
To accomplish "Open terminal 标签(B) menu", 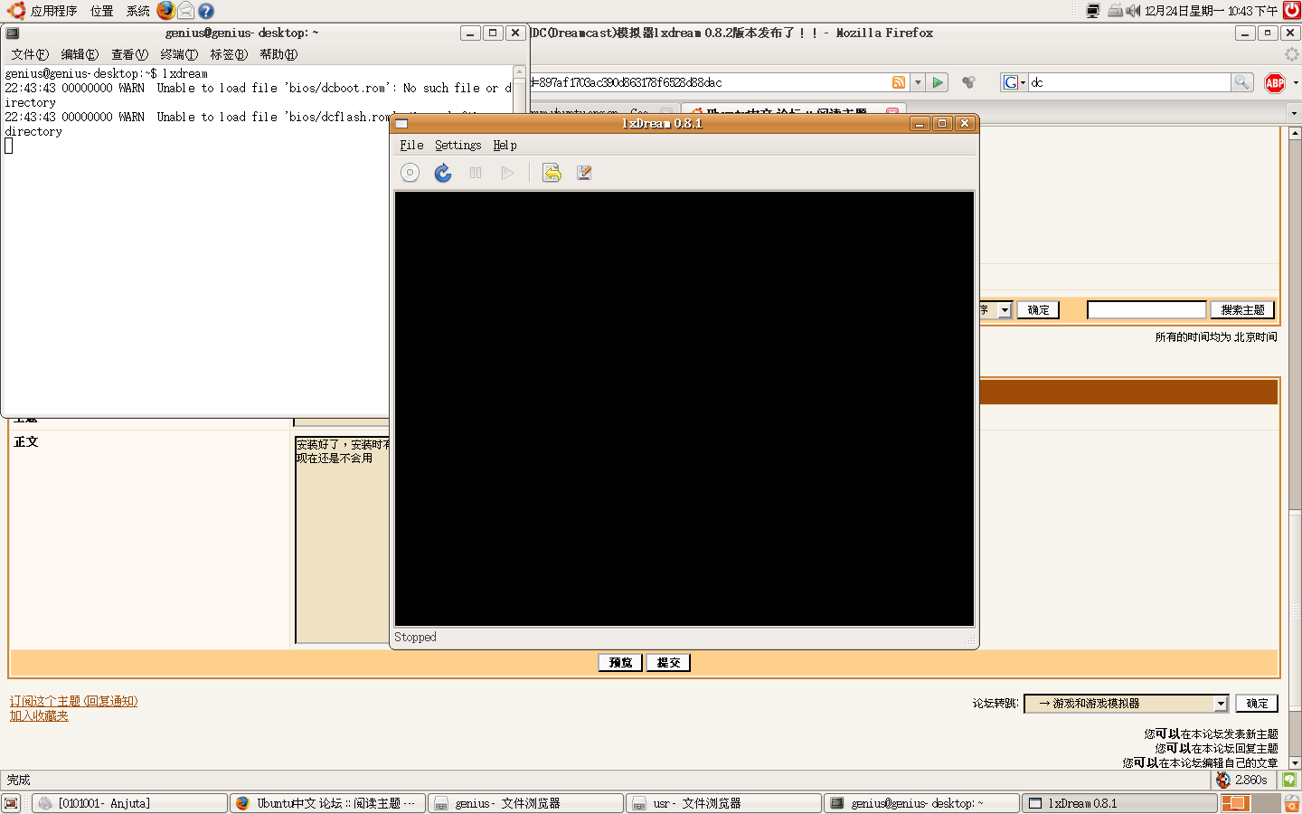I will click(x=229, y=54).
